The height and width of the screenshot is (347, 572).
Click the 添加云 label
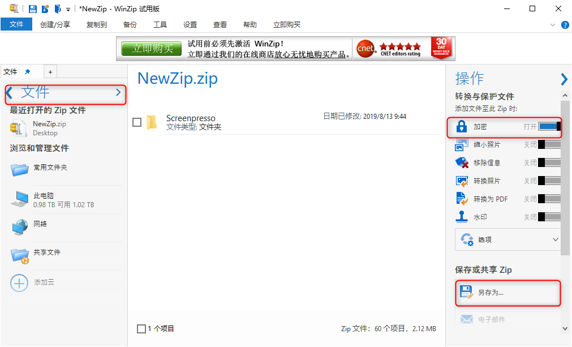coord(44,282)
